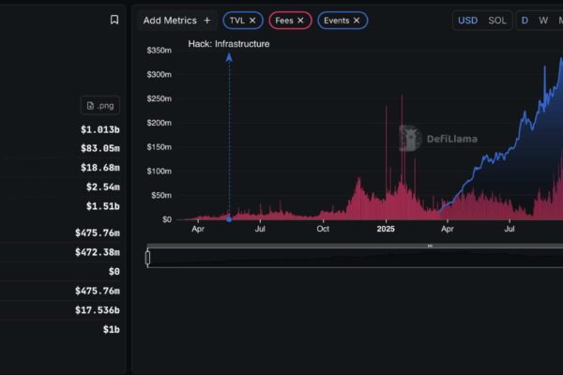The height and width of the screenshot is (375, 563).
Task: Remove the Fees metric chip
Action: (301, 20)
